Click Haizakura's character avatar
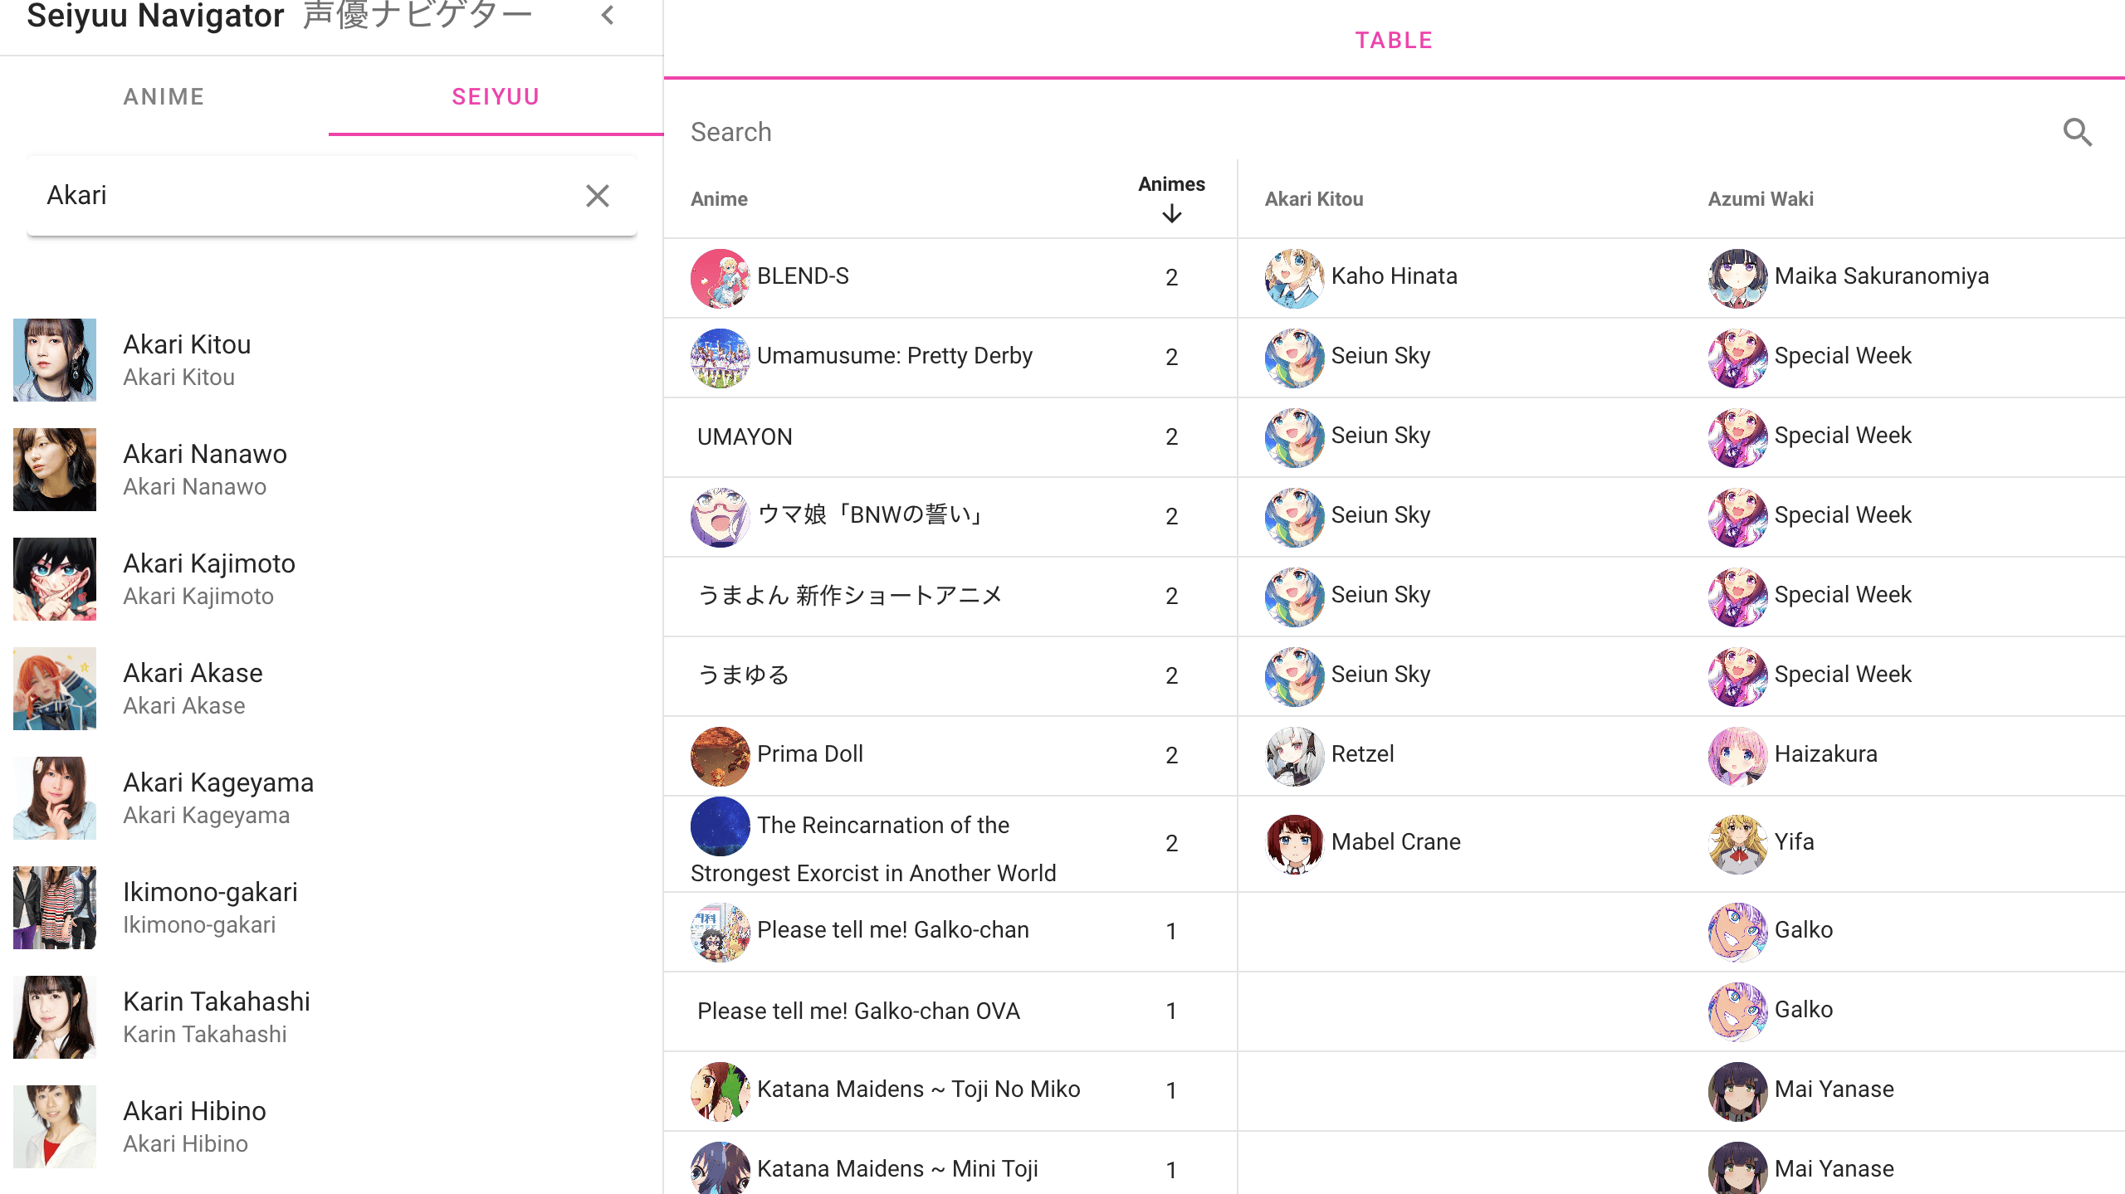 (x=1737, y=756)
